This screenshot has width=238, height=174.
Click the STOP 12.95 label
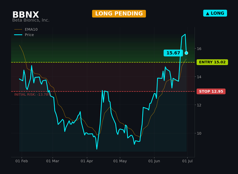[211, 92]
